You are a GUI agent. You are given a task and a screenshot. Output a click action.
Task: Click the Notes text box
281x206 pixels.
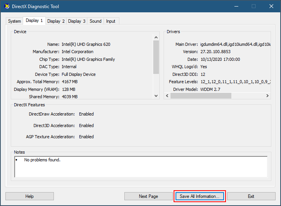pos(141,167)
